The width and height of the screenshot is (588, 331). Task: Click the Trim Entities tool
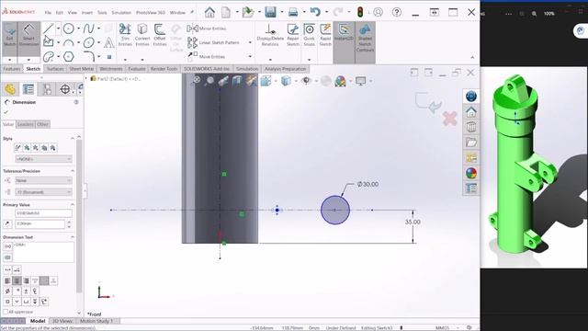(125, 35)
